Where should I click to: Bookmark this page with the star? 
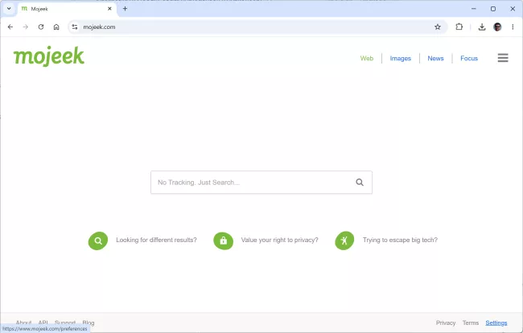click(437, 27)
